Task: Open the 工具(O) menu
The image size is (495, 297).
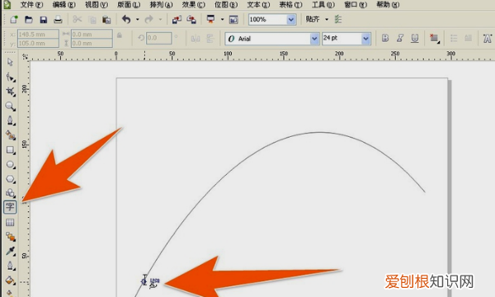Action: (323, 5)
